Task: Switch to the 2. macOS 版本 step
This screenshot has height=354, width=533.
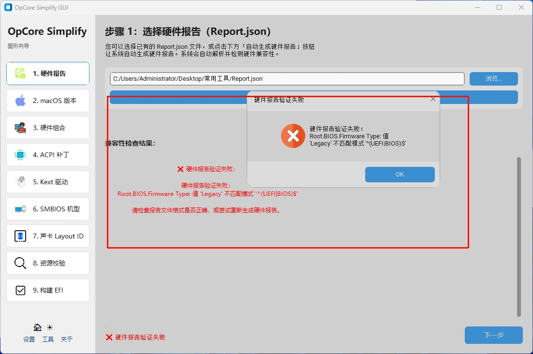Action: (x=53, y=100)
